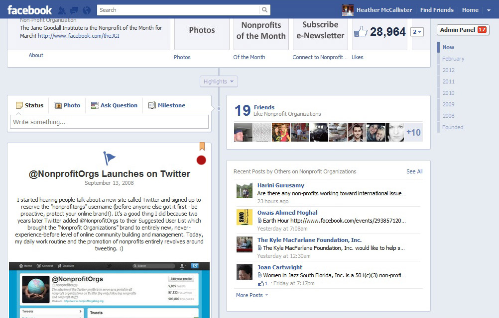The height and width of the screenshot is (318, 499).
Task: Select the Photo camera icon in the composer
Action: 57,105
